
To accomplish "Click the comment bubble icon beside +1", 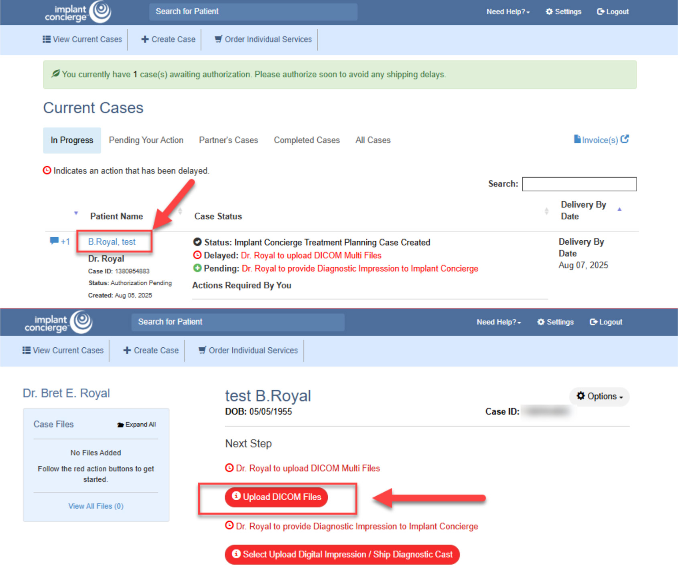I will click(54, 241).
